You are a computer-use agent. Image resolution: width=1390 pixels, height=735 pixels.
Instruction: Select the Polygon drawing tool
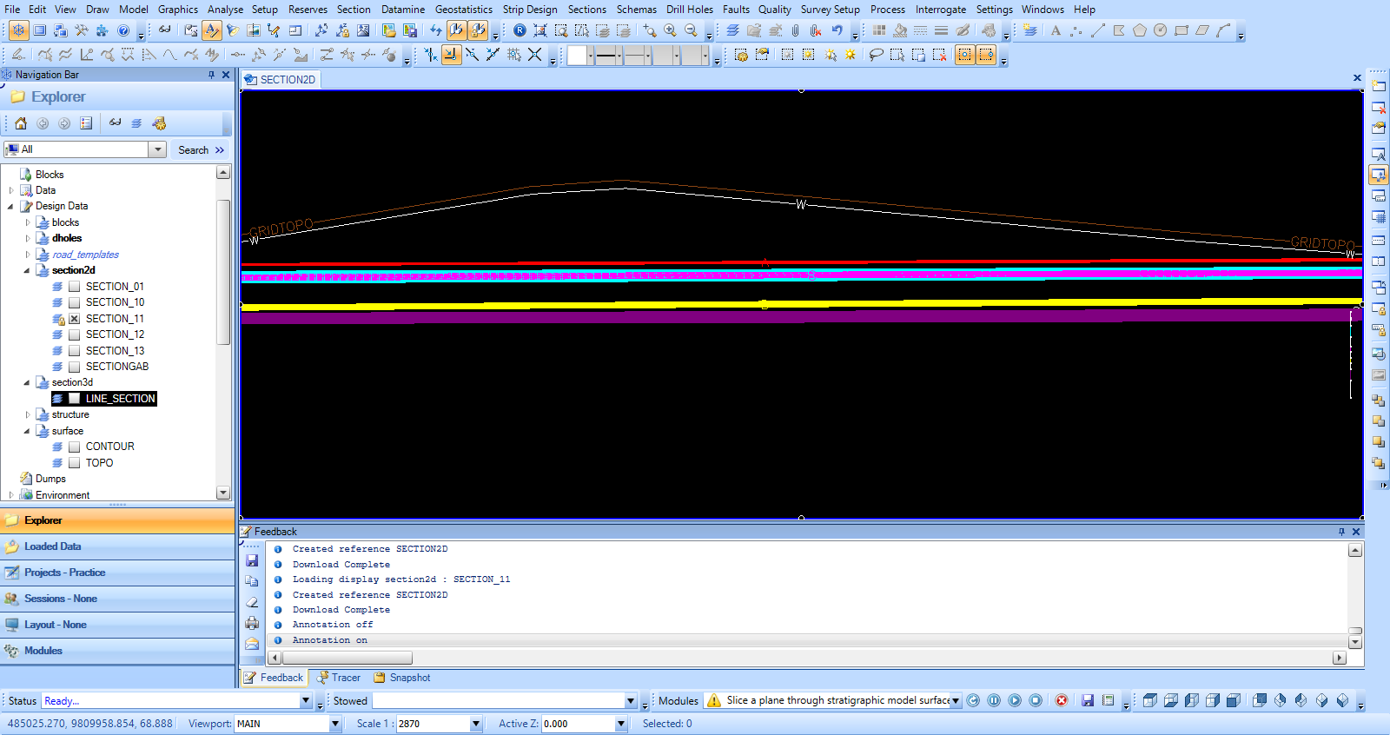(1139, 30)
